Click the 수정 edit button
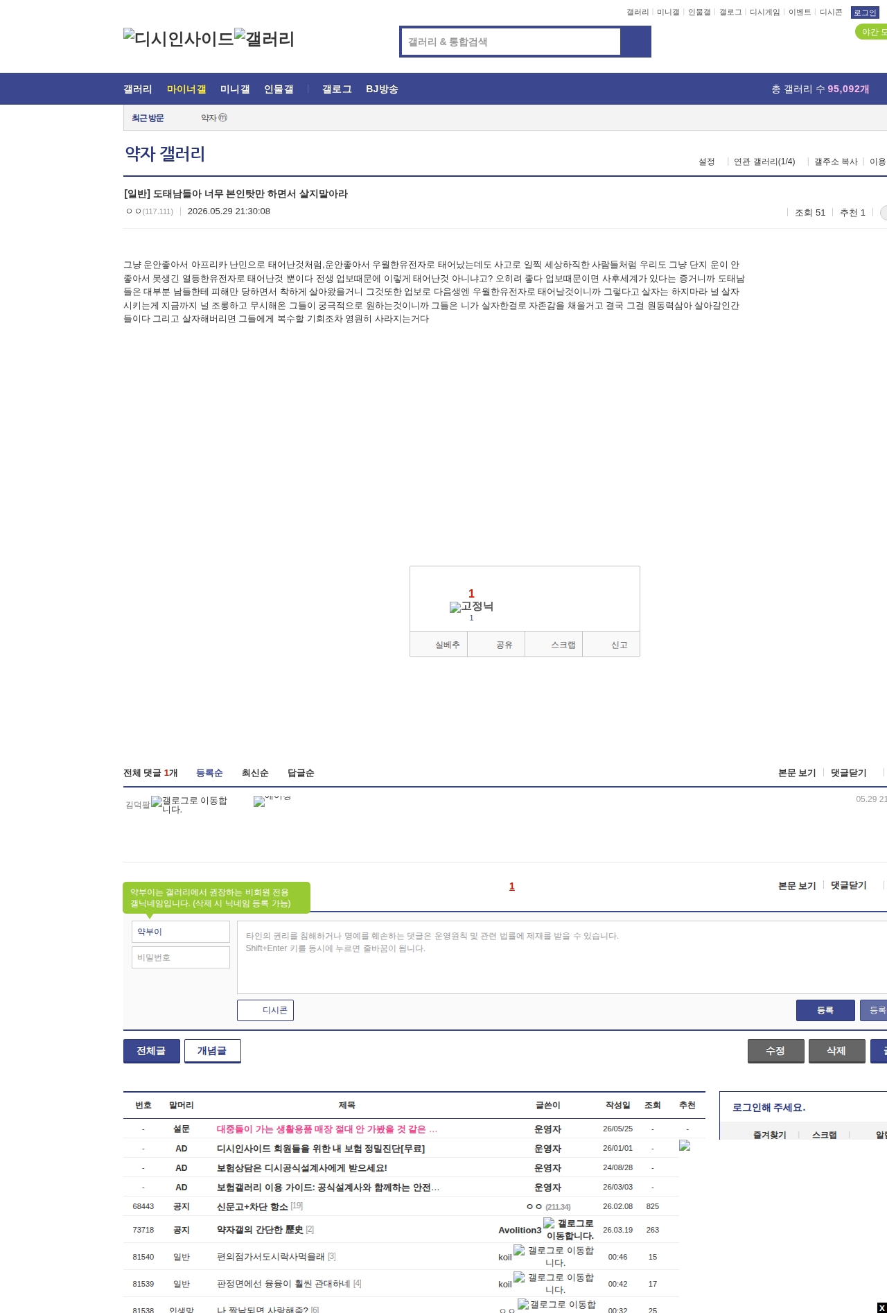The width and height of the screenshot is (887, 1313). click(x=776, y=1051)
